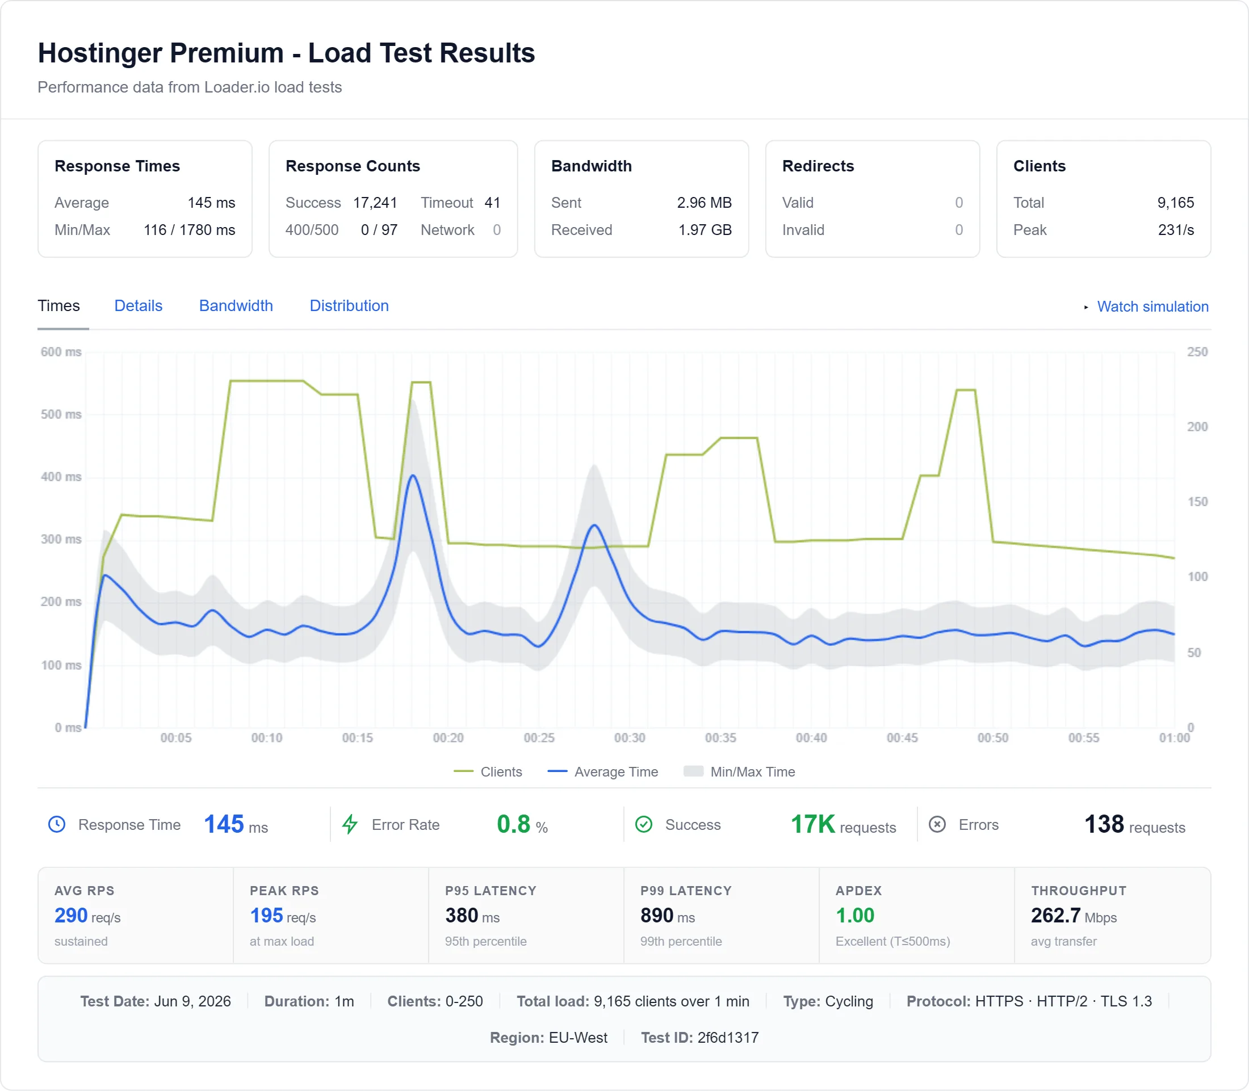Viewport: 1249px width, 1091px height.
Task: Click the Redirects card heading
Action: 818,166
